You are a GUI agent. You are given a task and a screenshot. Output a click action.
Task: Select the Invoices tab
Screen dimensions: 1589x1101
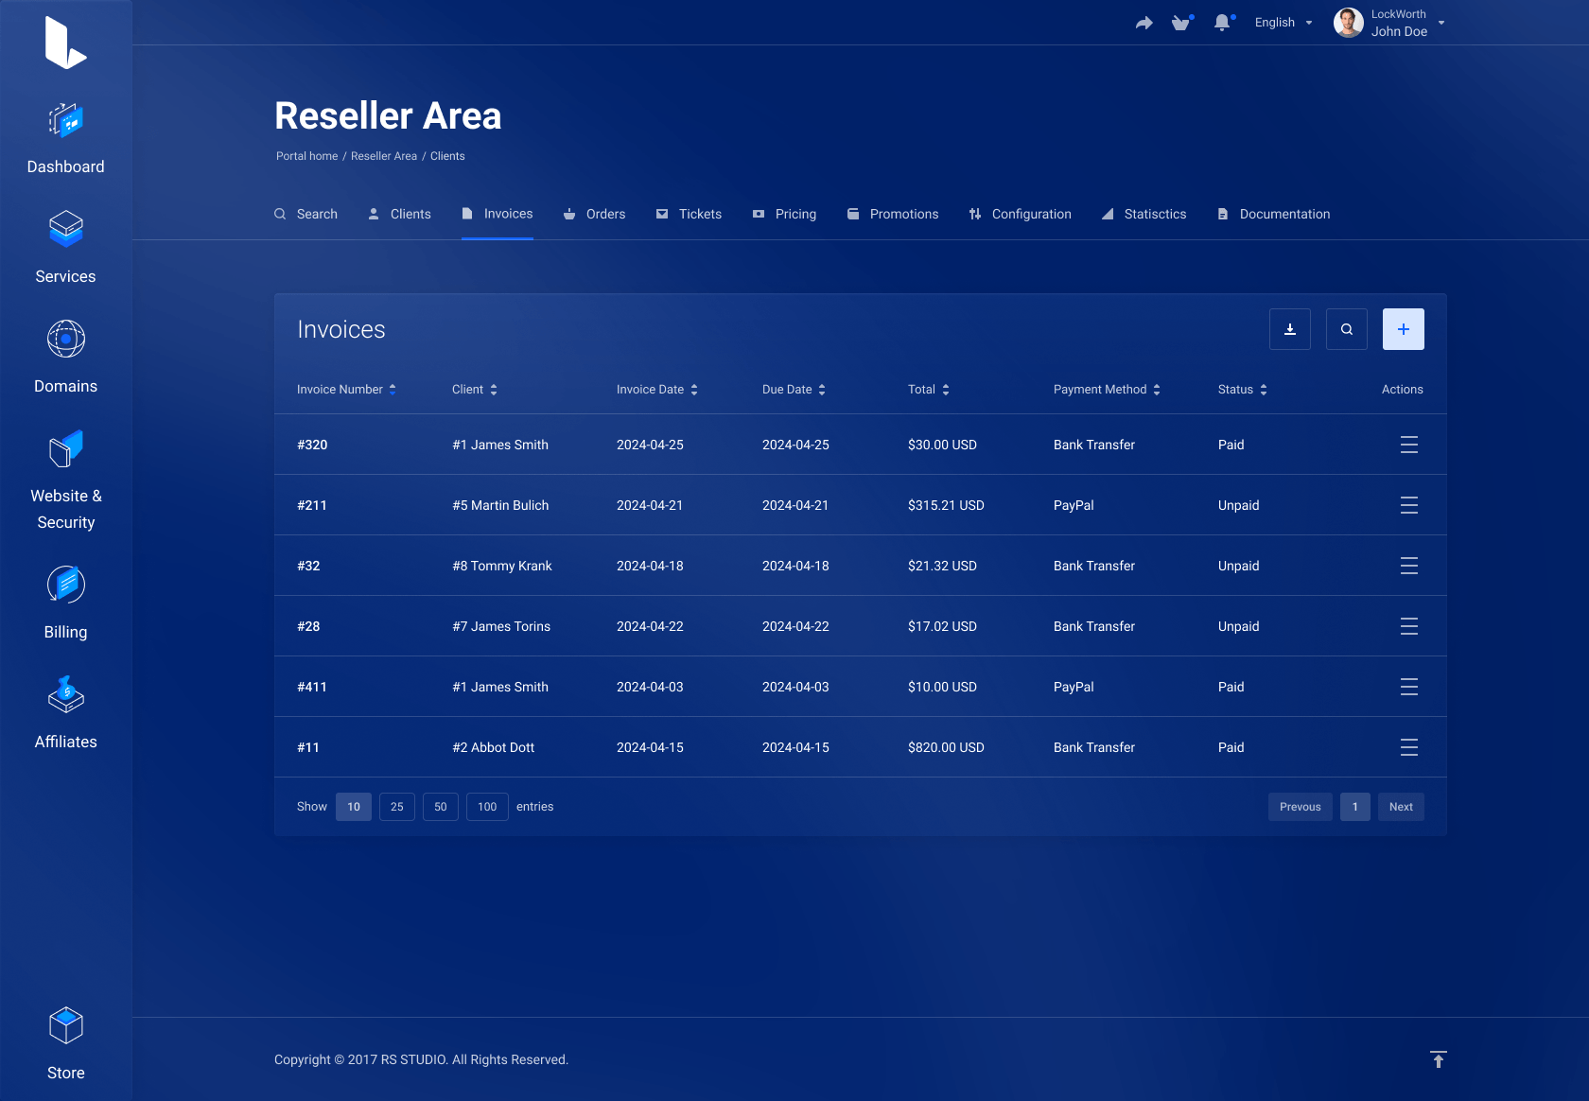pyautogui.click(x=498, y=214)
